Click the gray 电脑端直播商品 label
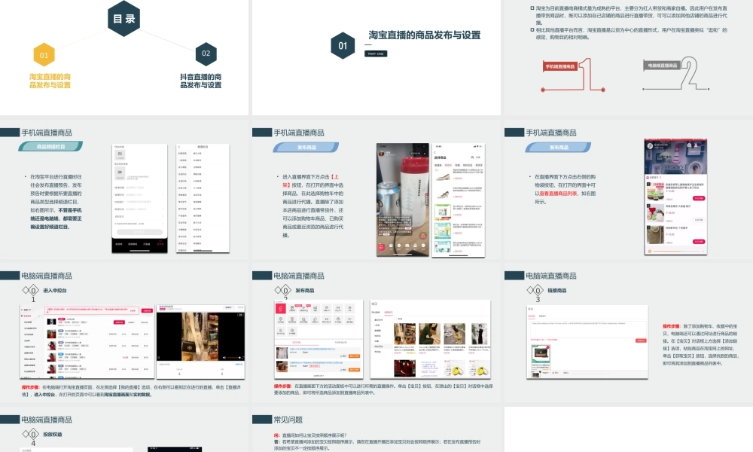This screenshot has width=753, height=452. point(662,66)
